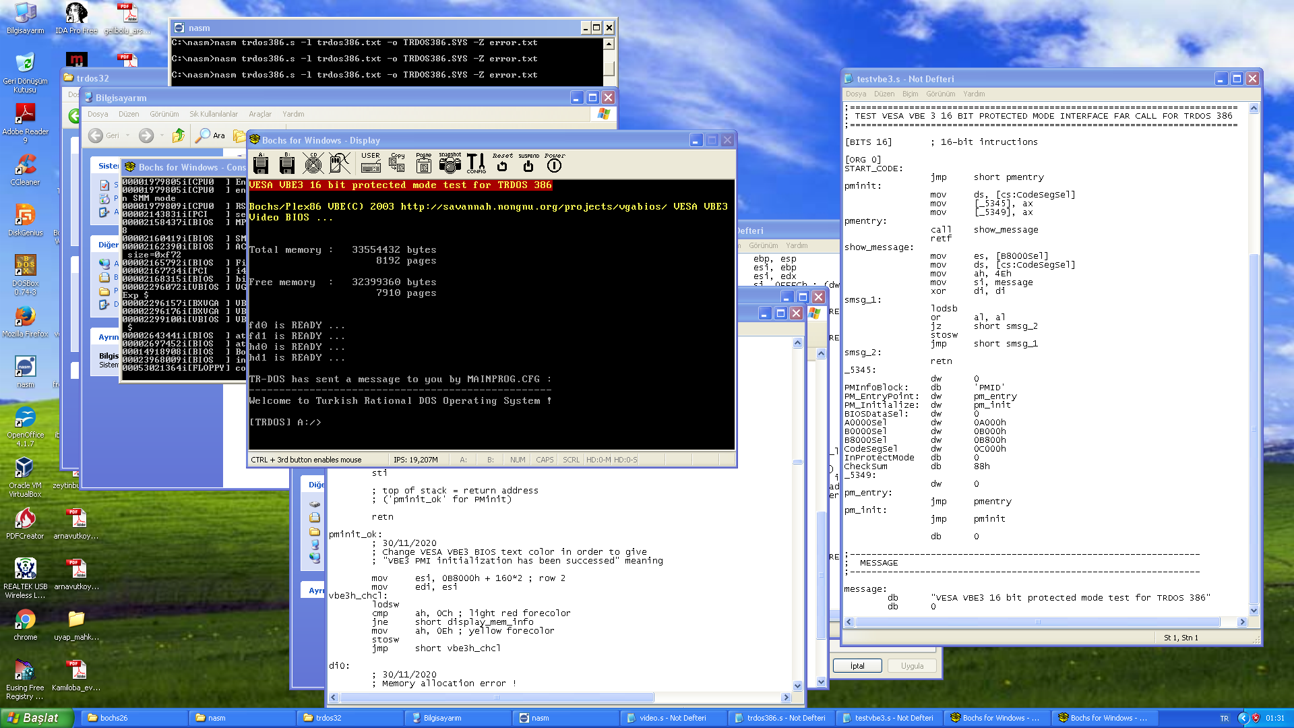Image resolution: width=1294 pixels, height=728 pixels.
Task: Click SCRL indicator in Bochs status bar
Action: tap(572, 460)
